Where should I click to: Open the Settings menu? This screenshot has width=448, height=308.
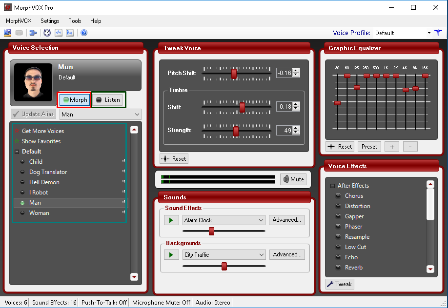tap(50, 21)
